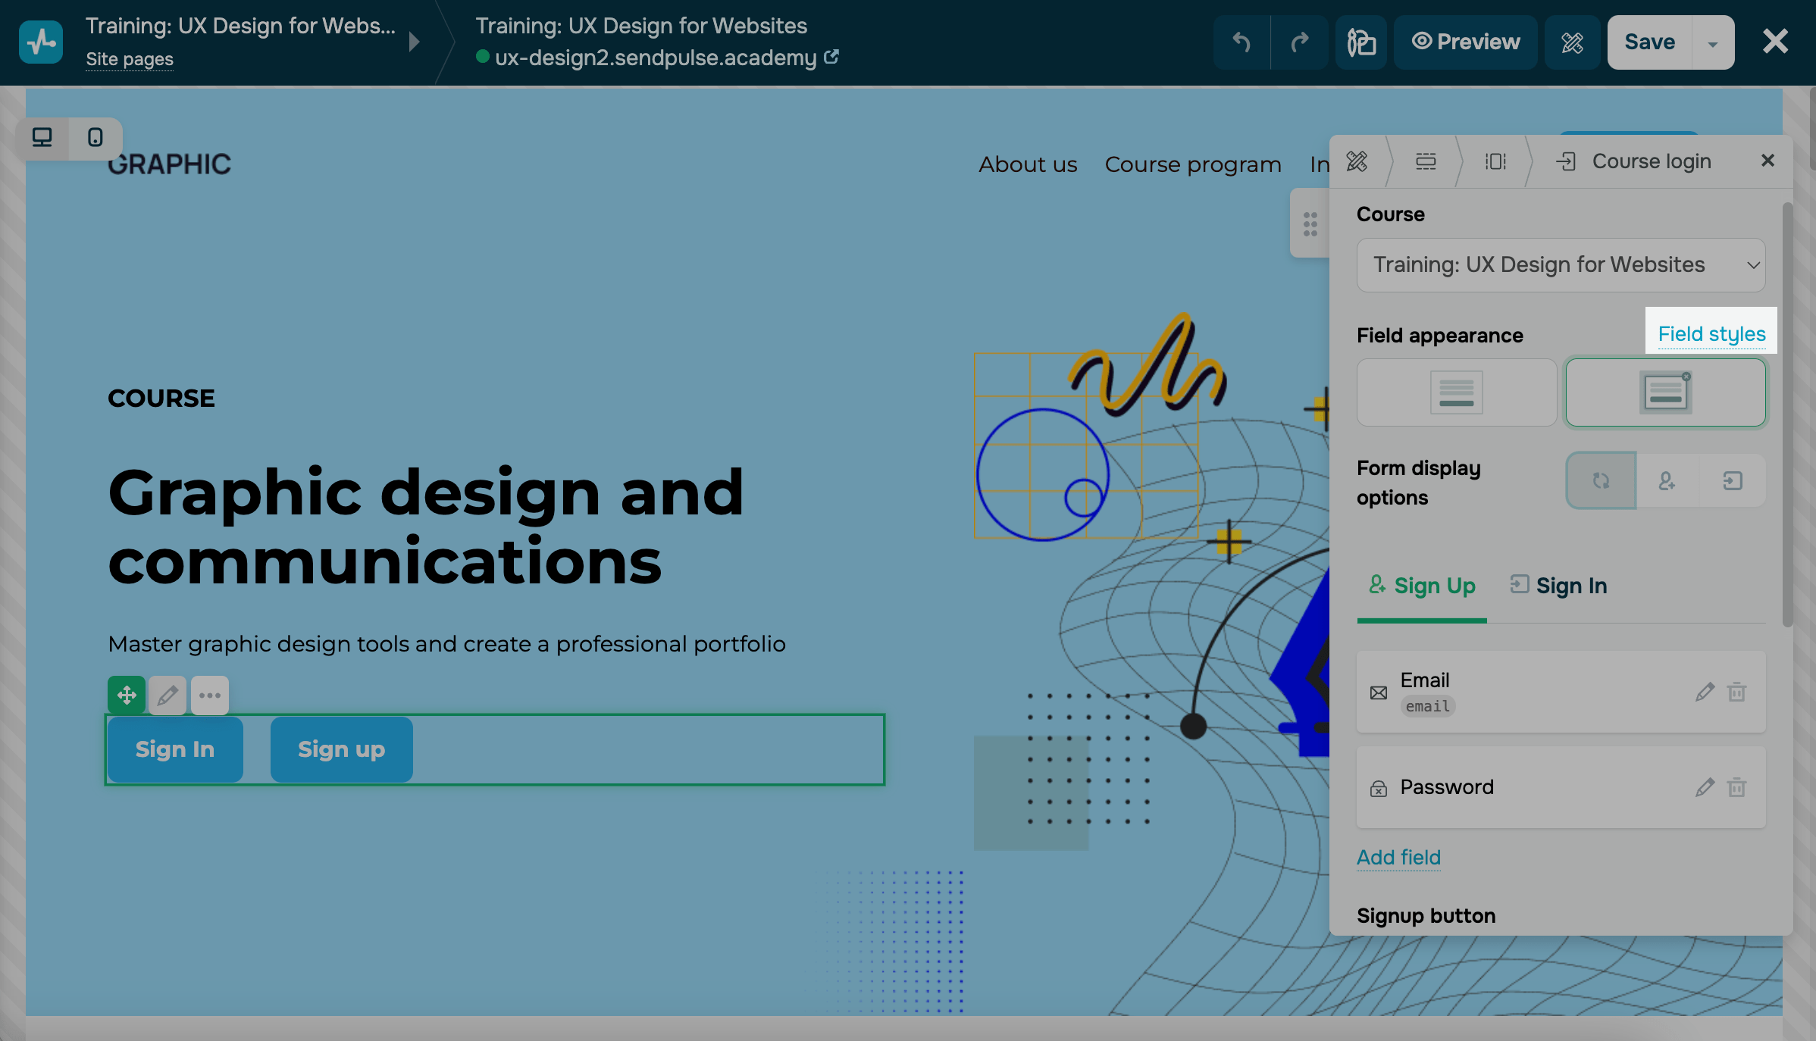Select the outlined field appearance option

click(x=1665, y=392)
